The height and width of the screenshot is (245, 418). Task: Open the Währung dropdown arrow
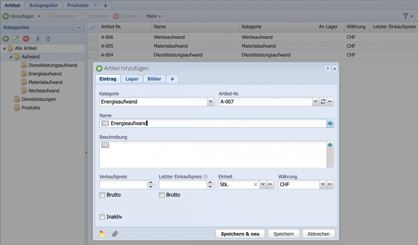pos(323,184)
